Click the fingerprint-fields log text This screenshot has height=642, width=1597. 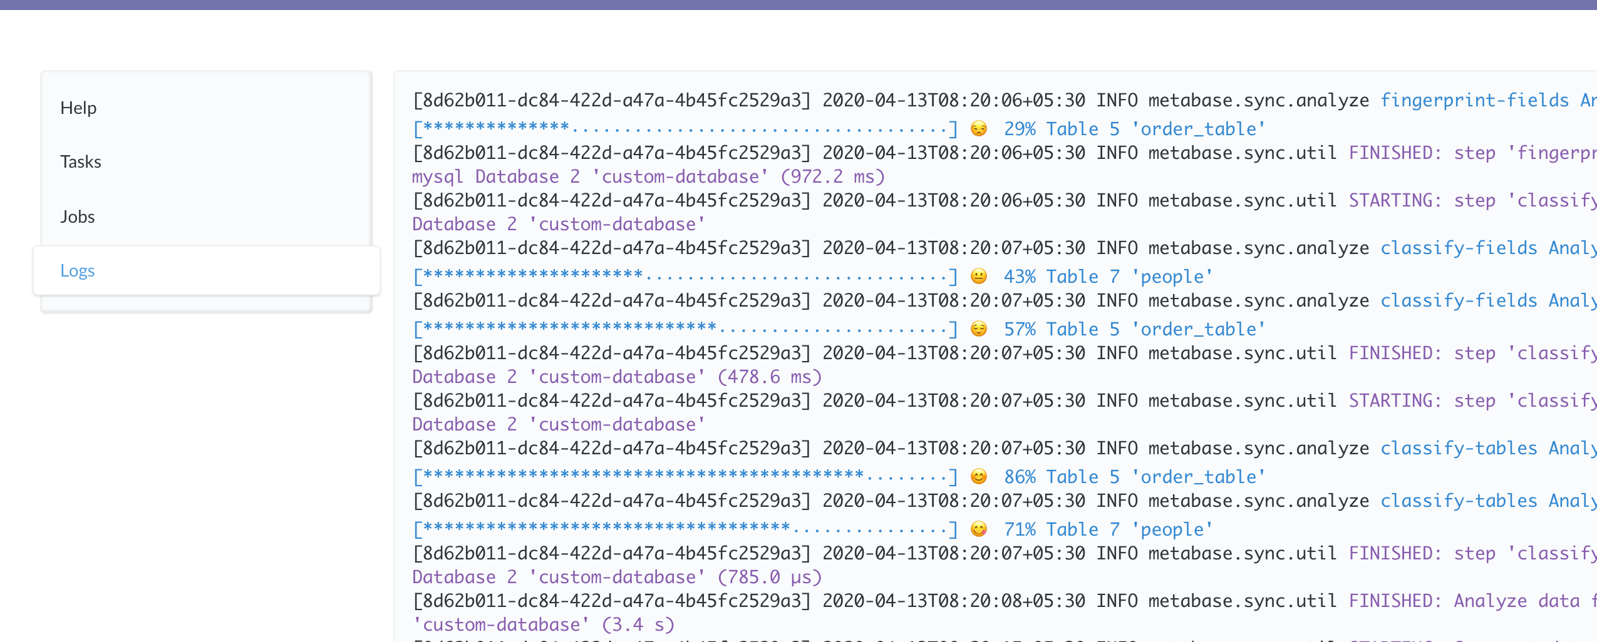[1474, 100]
